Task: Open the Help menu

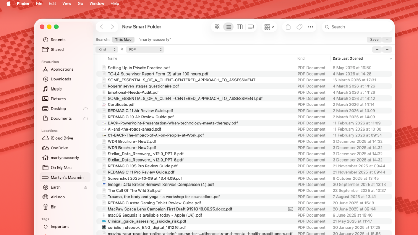Action: [x=115, y=3]
